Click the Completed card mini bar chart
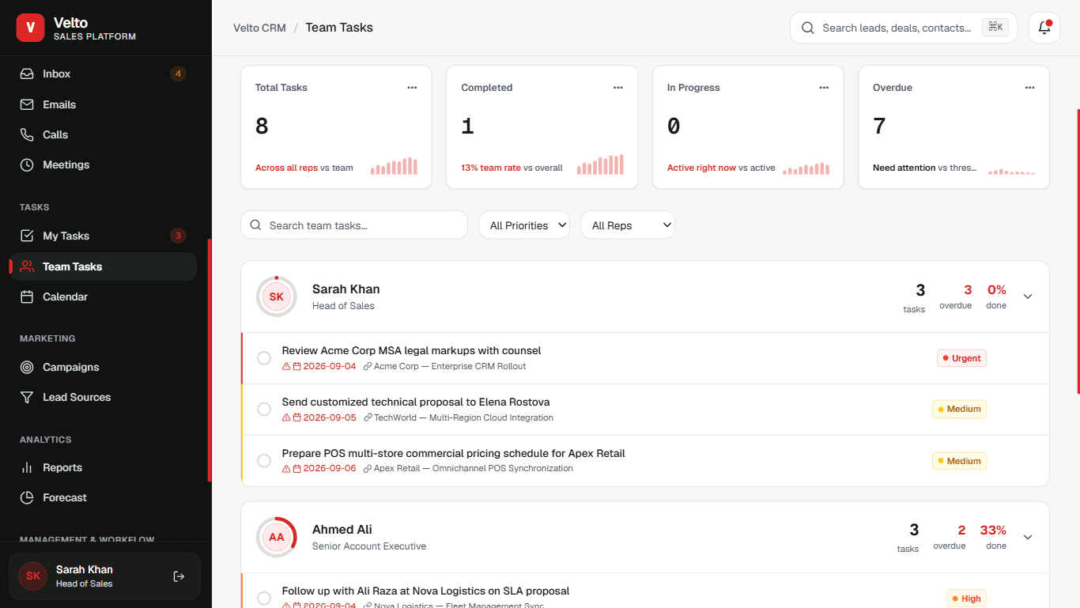Image resolution: width=1080 pixels, height=608 pixels. (x=600, y=164)
